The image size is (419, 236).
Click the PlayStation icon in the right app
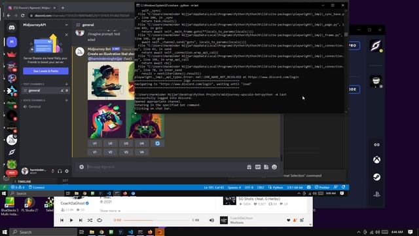pyautogui.click(x=377, y=194)
